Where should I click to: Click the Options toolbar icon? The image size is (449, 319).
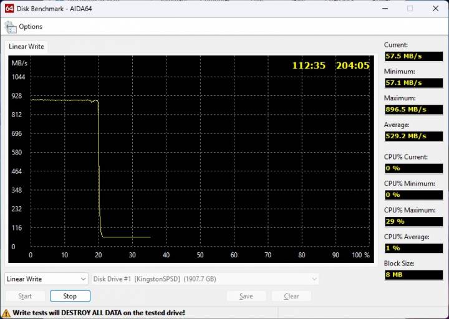pos(11,27)
